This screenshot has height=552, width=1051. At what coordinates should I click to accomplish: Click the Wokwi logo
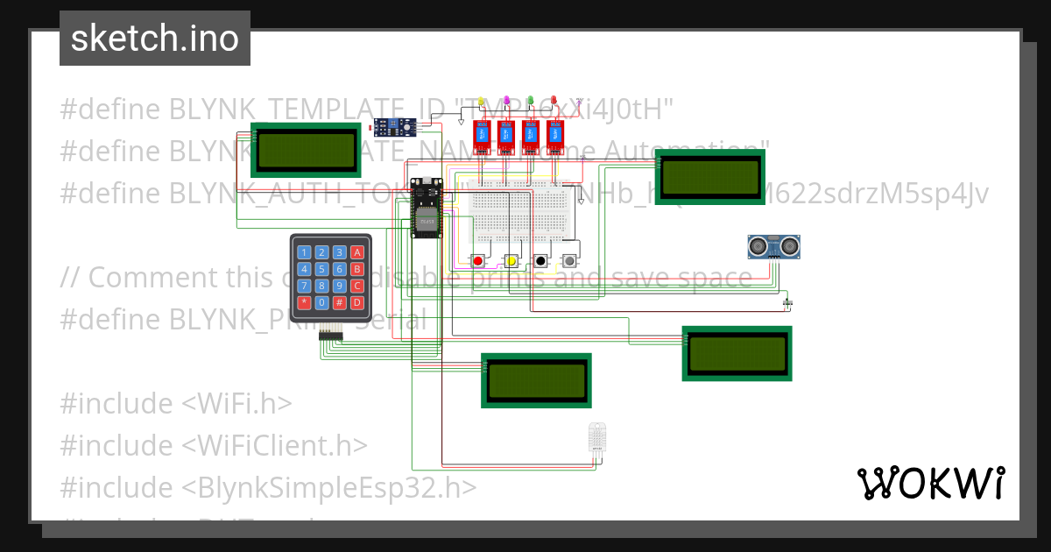click(x=933, y=483)
